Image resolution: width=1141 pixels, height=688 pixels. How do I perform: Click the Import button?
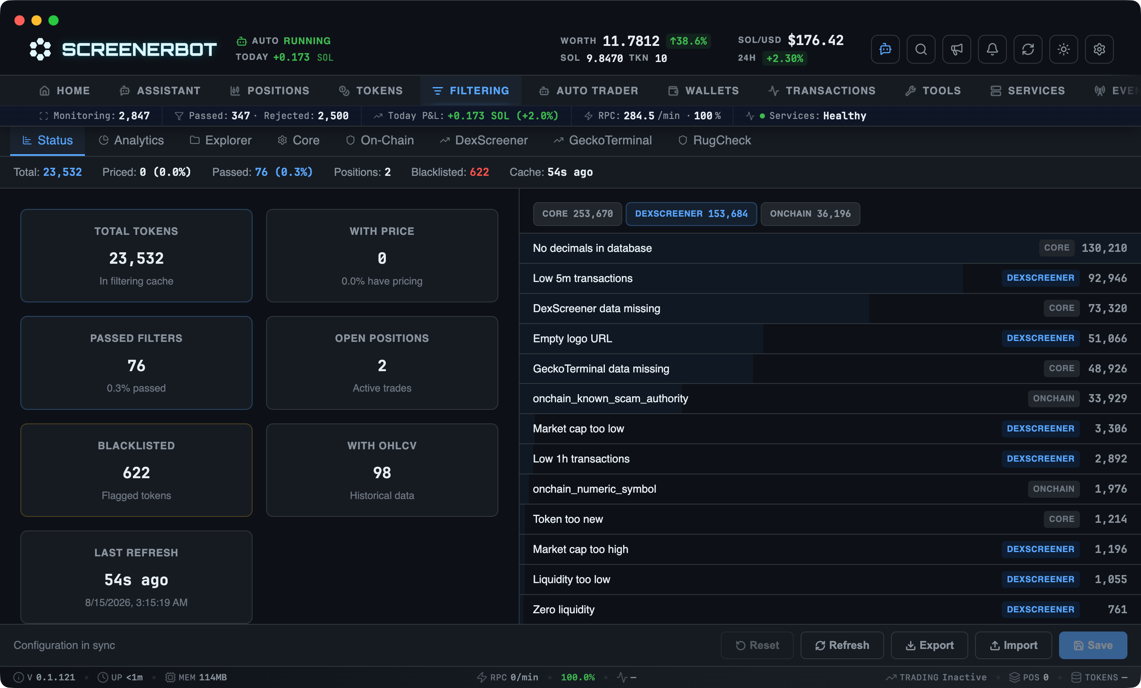click(1013, 645)
